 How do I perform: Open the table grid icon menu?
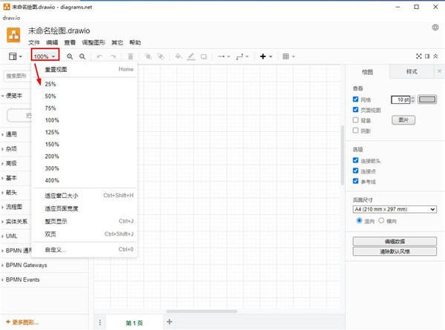(x=288, y=56)
